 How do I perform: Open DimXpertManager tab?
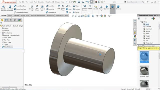[15, 20]
